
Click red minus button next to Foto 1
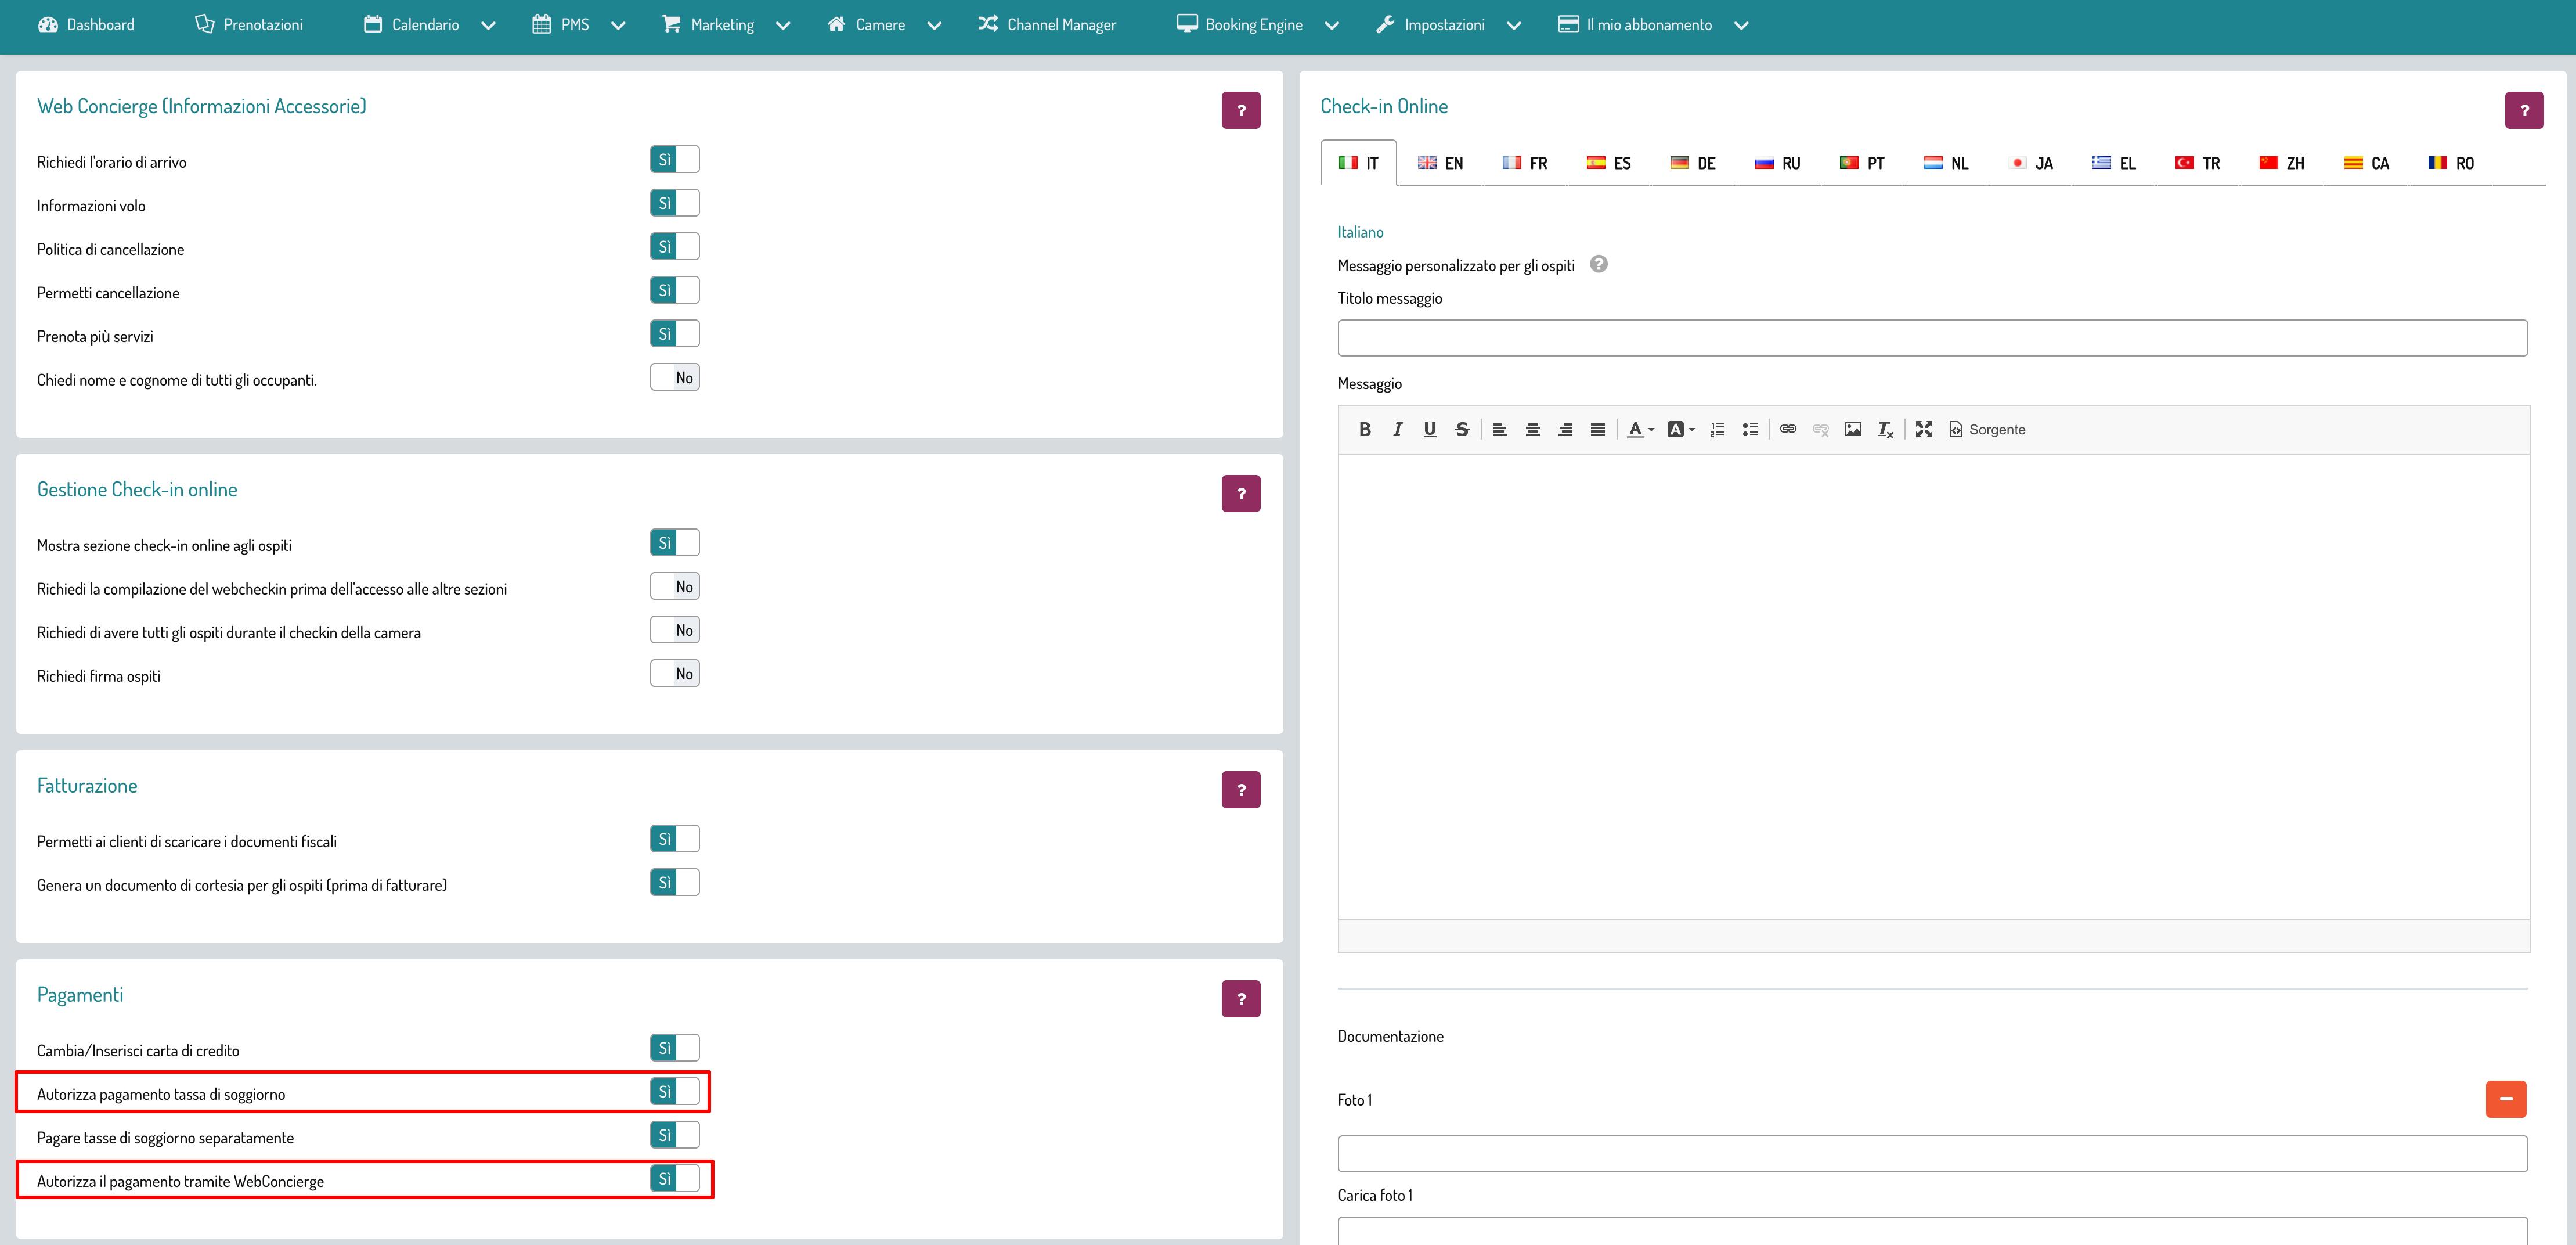point(2505,1099)
